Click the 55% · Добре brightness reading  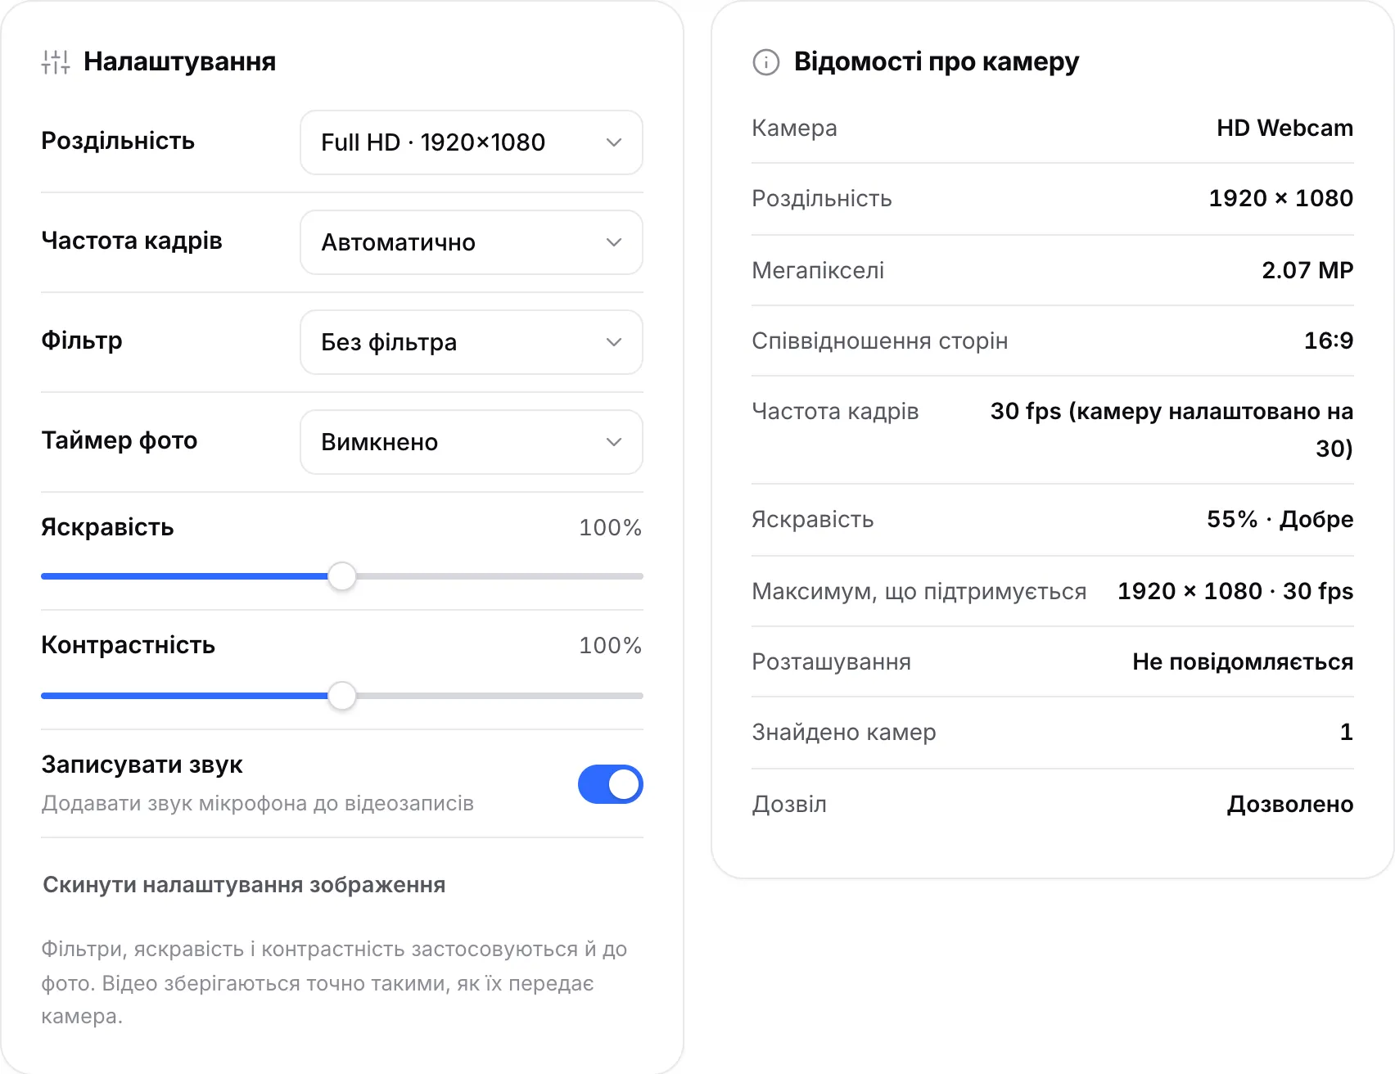pos(1280,519)
